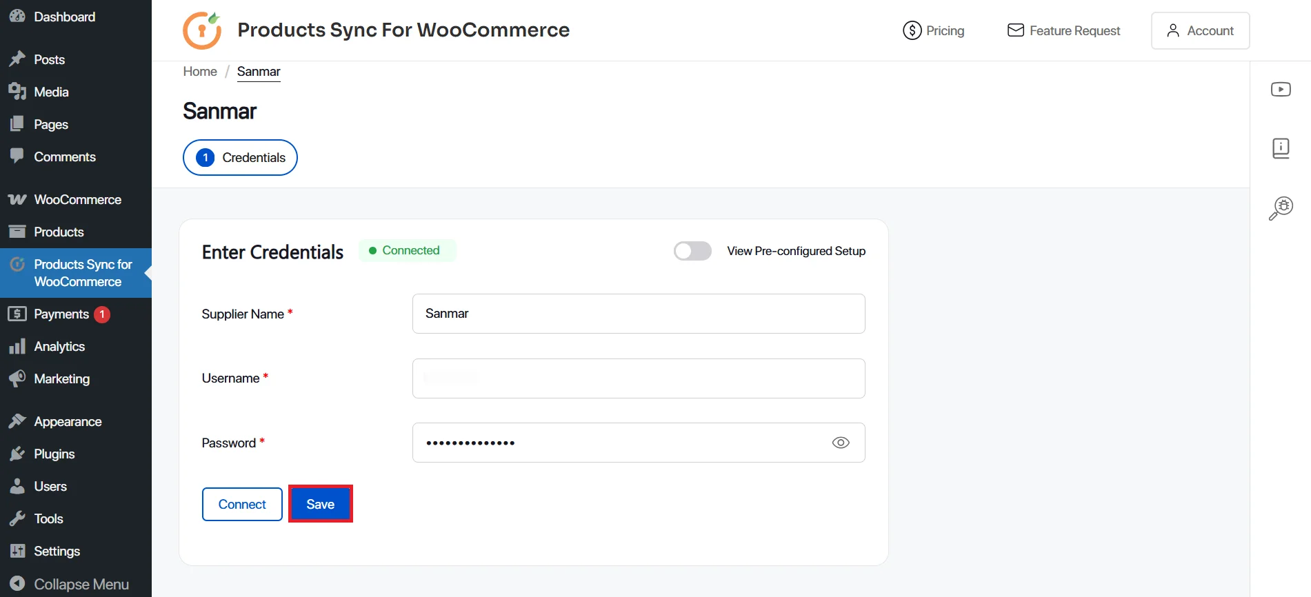
Task: Toggle View Pre-configured Setup switch
Action: [x=692, y=251]
